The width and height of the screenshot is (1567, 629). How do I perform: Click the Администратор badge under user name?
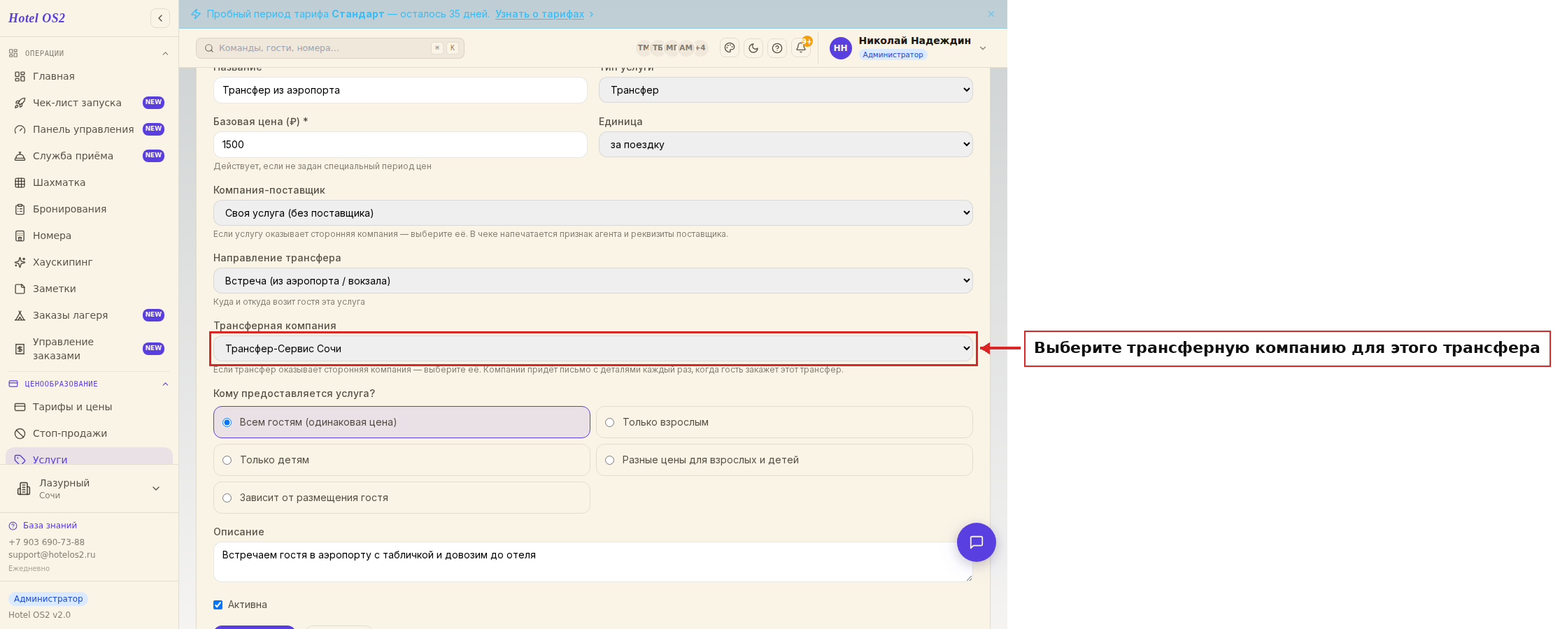pos(893,55)
